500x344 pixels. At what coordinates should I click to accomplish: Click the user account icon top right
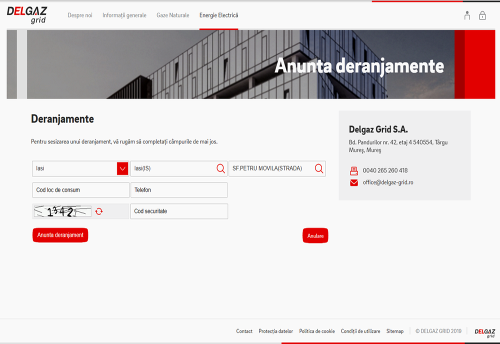click(x=466, y=15)
